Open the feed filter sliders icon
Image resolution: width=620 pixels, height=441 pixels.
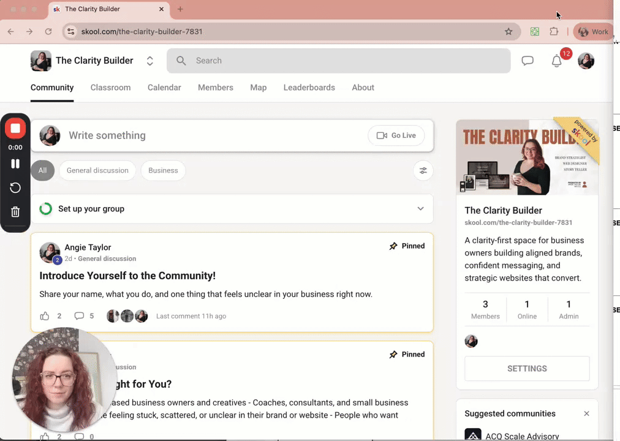tap(423, 171)
